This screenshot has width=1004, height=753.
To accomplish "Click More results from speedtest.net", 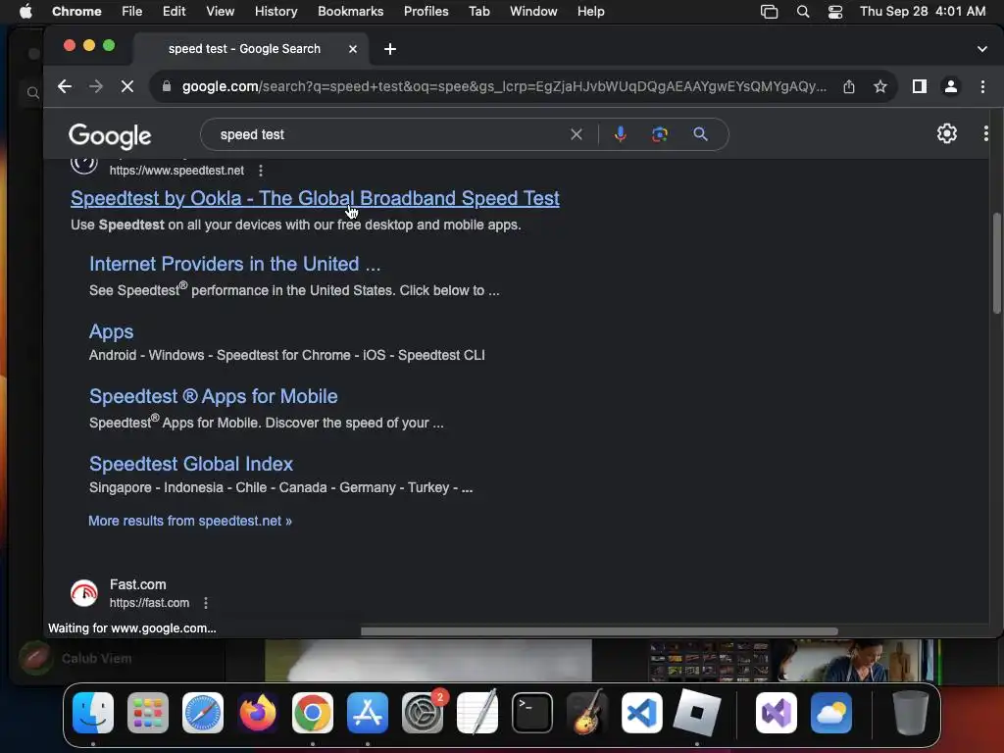I will click(x=189, y=521).
